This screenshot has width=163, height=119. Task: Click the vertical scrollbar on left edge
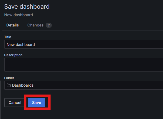0,100
